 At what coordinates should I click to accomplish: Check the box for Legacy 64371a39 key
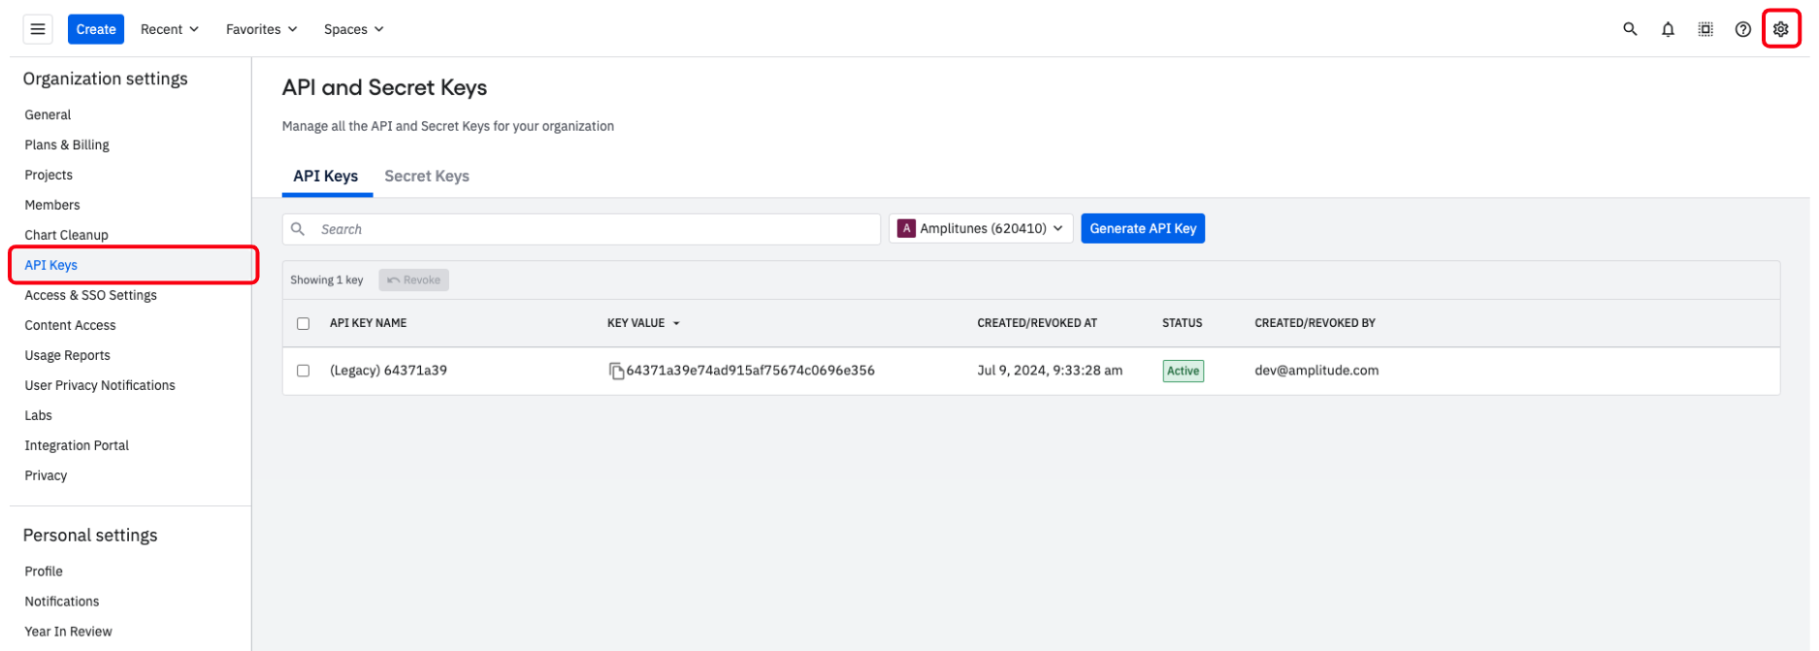click(304, 371)
